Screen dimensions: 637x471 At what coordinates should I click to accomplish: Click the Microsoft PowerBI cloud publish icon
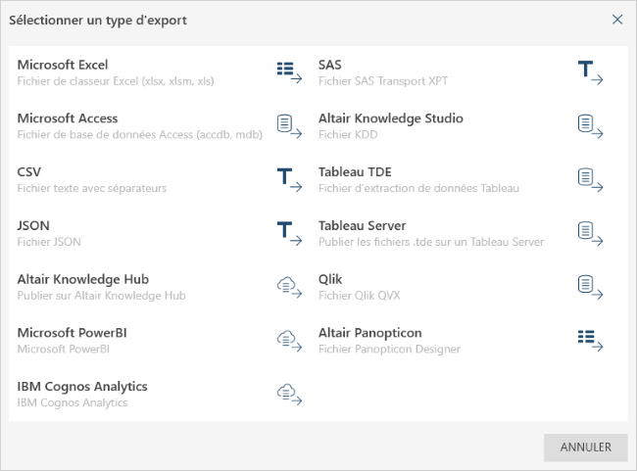tap(288, 340)
